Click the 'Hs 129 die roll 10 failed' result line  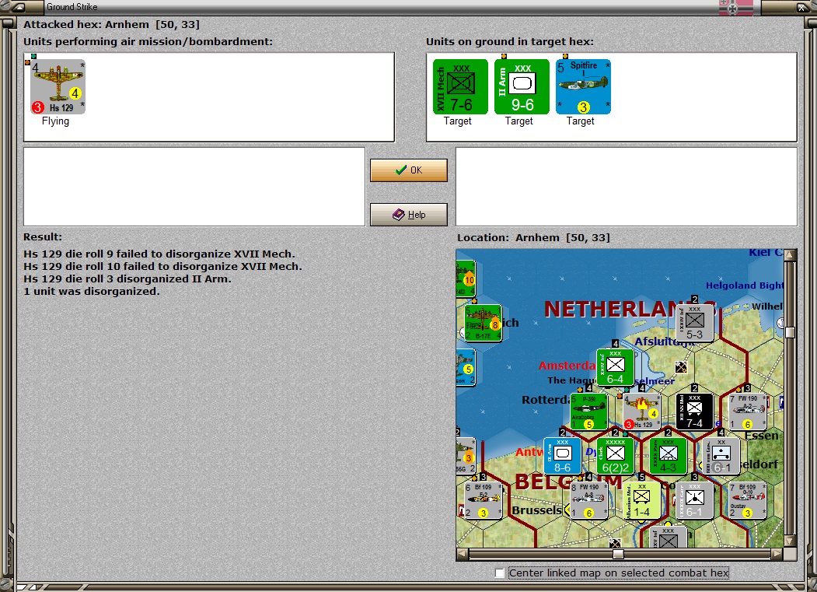(x=162, y=267)
